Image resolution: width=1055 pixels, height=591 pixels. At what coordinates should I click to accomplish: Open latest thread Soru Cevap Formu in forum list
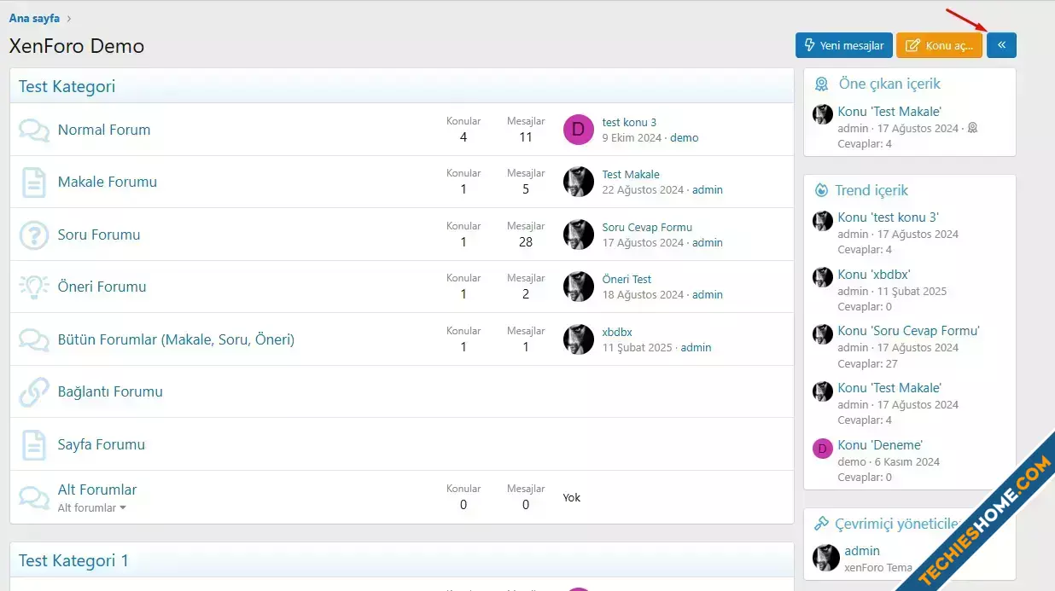pos(647,227)
